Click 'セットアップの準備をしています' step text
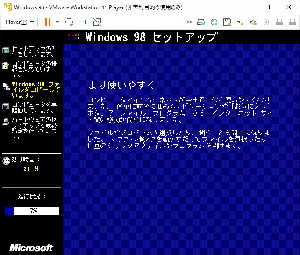The height and width of the screenshot is (255, 300). 34,51
